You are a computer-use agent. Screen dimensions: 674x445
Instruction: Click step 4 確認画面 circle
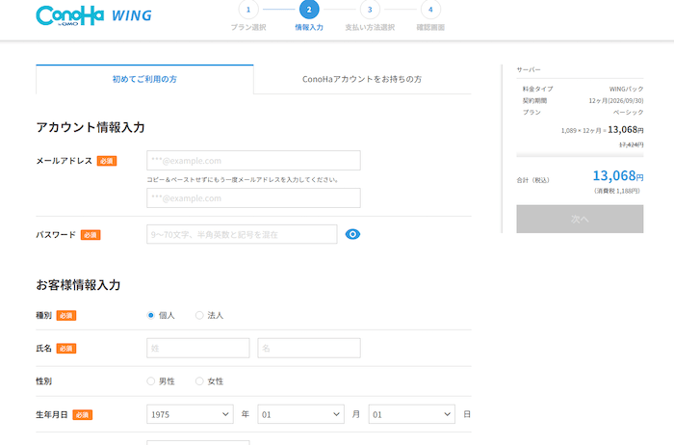click(x=430, y=10)
